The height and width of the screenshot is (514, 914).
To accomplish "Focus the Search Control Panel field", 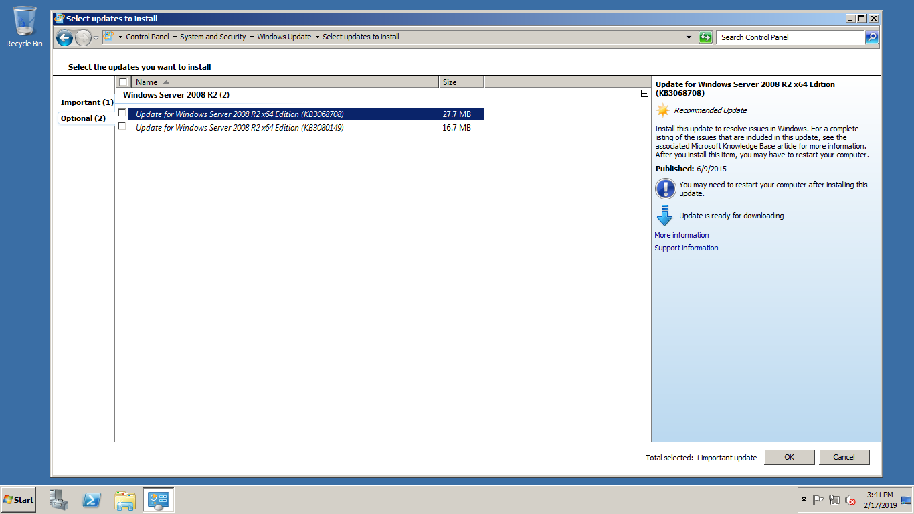I will coord(790,37).
